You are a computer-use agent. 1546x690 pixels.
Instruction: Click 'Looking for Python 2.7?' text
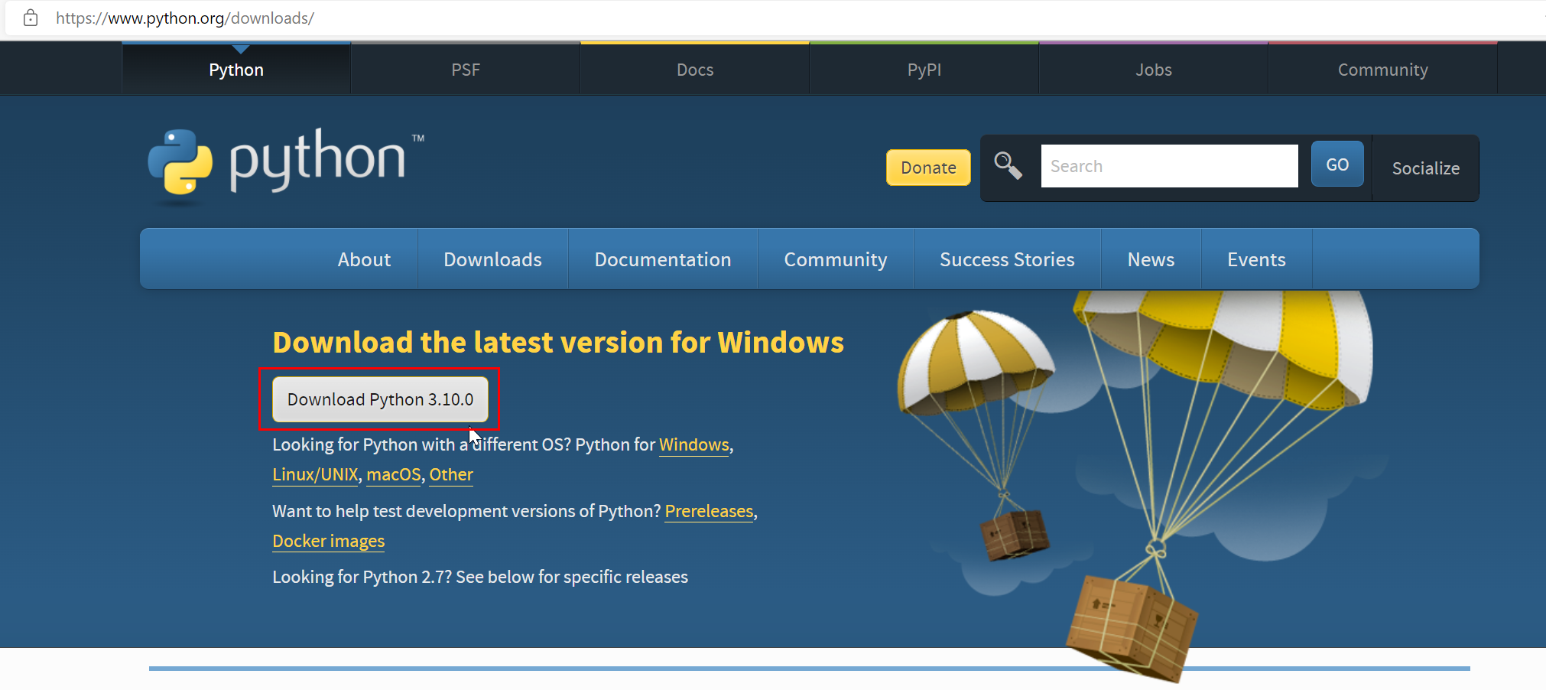point(362,577)
